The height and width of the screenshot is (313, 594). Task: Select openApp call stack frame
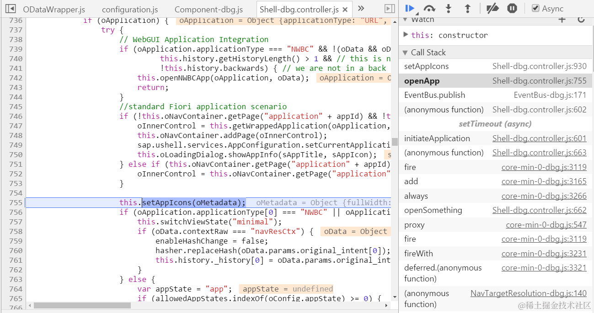tap(495, 81)
